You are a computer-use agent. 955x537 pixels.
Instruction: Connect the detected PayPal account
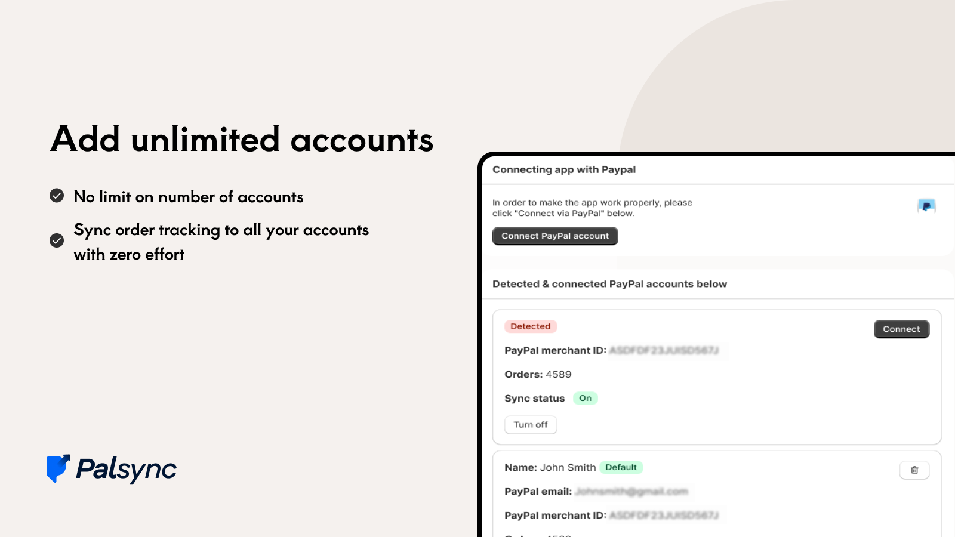pos(901,329)
